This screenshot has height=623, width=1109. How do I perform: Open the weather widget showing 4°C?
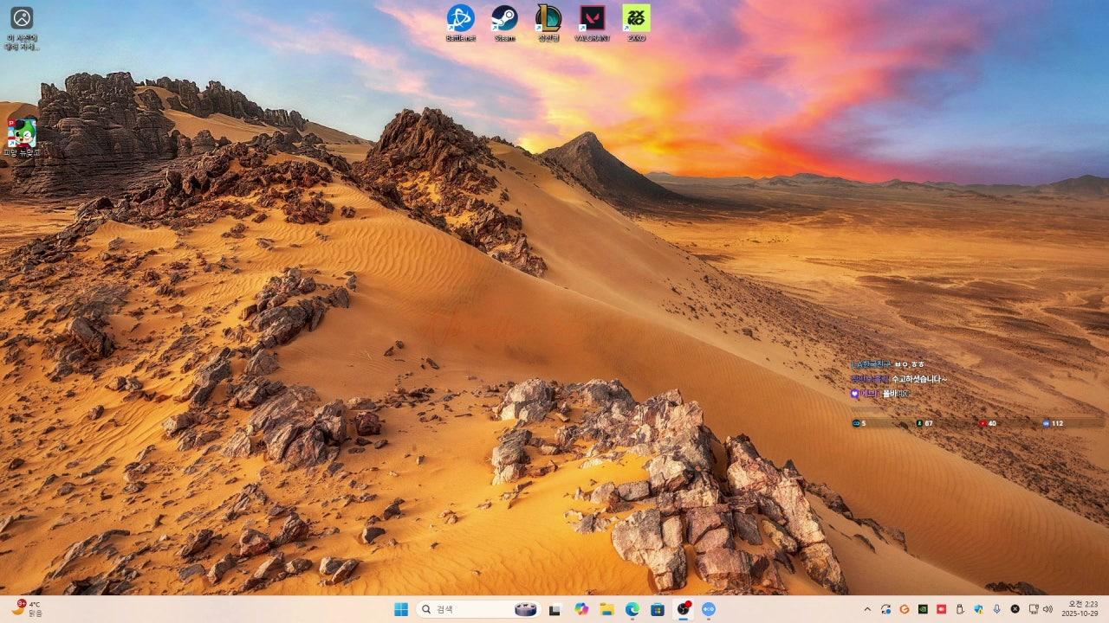(26, 608)
